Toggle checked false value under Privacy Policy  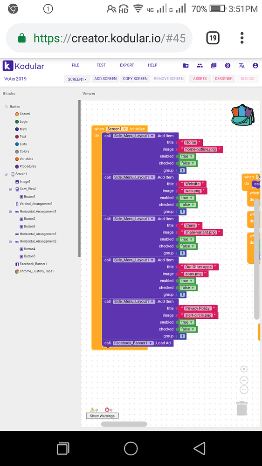click(188, 329)
